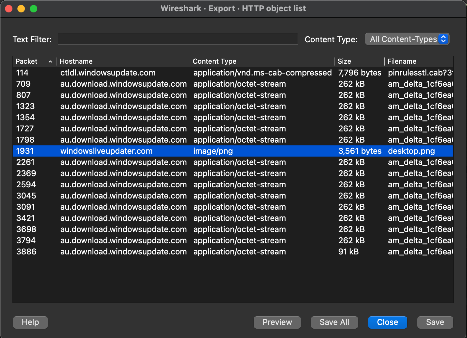Sort by the Filename column header
467x338 pixels.
(419, 62)
